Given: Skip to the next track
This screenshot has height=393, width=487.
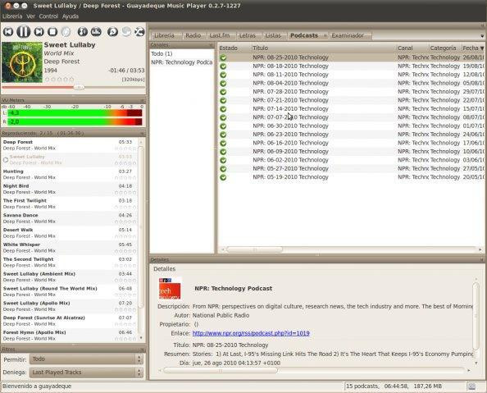Looking at the screenshot, I should (39, 32).
